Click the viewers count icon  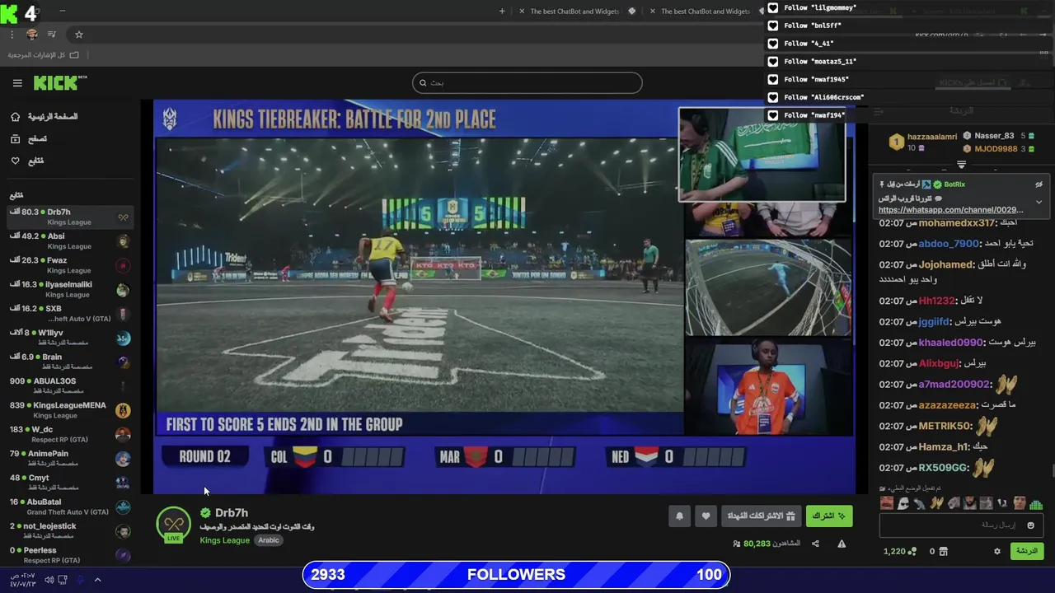pos(736,544)
